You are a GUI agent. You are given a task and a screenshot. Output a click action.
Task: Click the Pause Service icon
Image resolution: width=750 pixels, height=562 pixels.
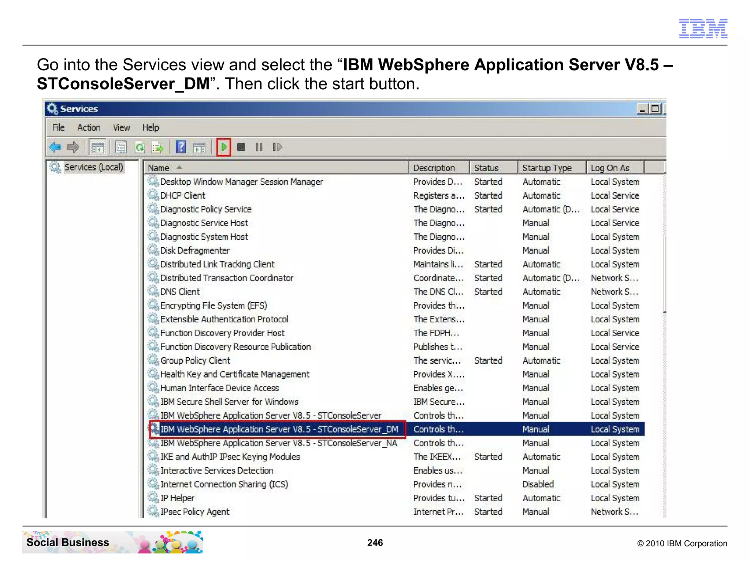pyautogui.click(x=259, y=147)
